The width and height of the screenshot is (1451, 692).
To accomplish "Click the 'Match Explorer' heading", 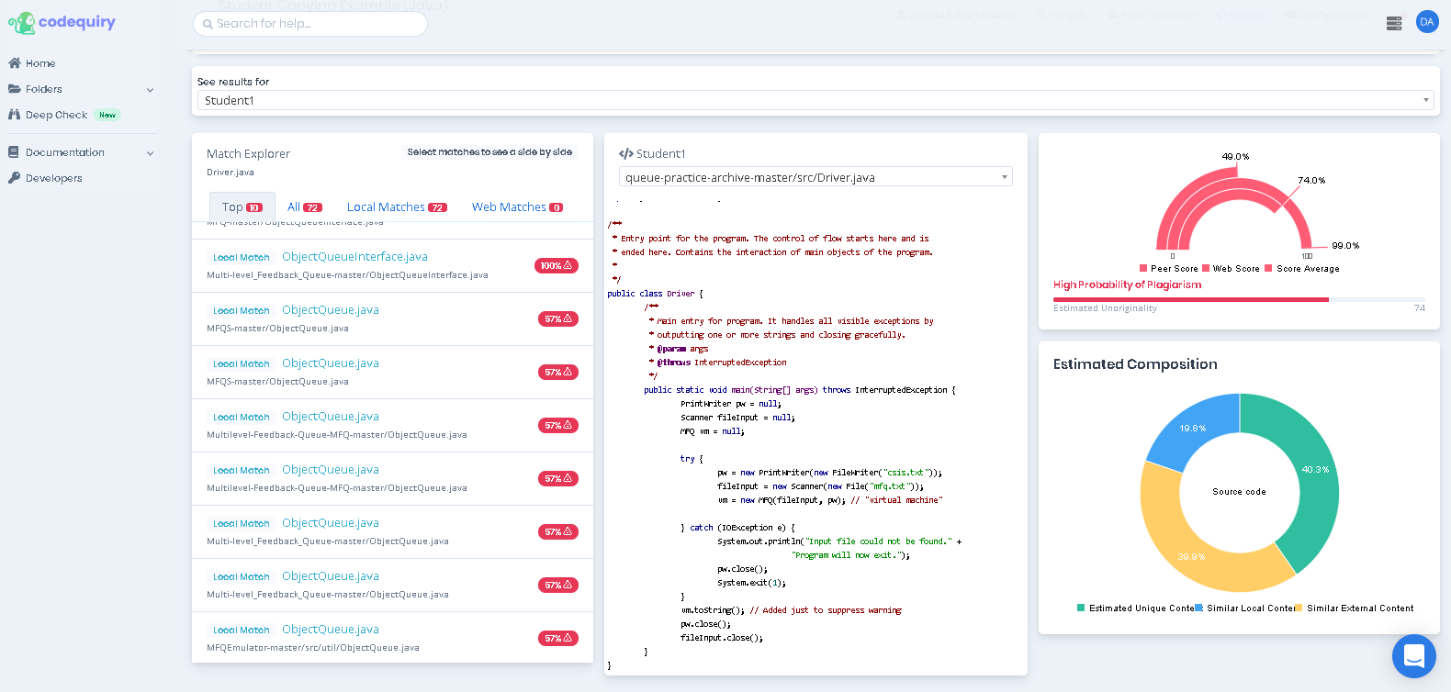I will coord(248,153).
